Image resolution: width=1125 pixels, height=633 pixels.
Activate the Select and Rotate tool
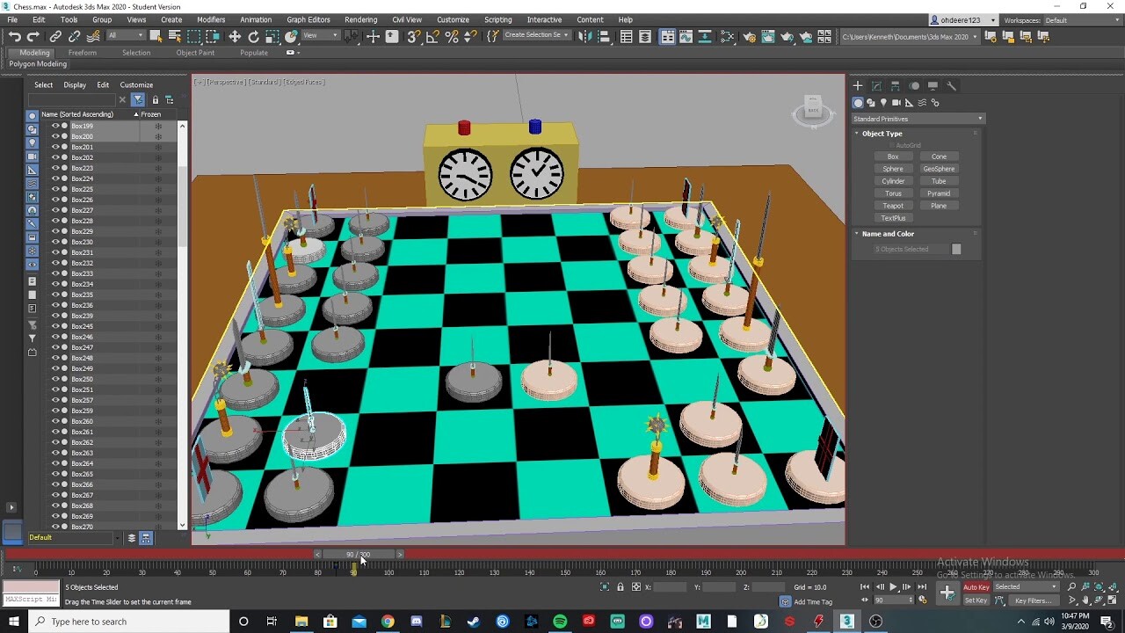[x=254, y=37]
